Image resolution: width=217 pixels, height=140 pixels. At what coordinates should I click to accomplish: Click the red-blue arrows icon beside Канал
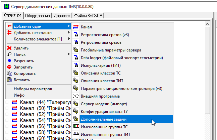click(76, 27)
